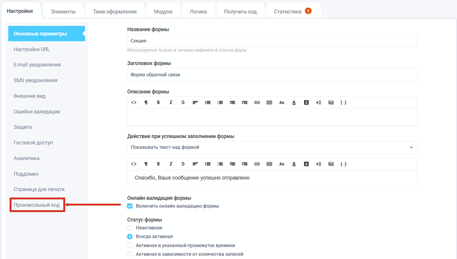This screenshot has width=457, height=259.
Task: Open the "Статистика" tab
Action: (x=288, y=11)
